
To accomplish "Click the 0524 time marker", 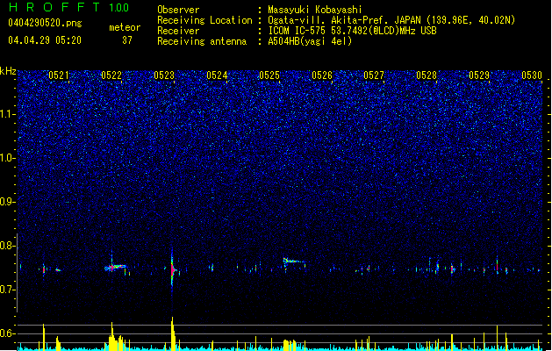I will coord(217,75).
